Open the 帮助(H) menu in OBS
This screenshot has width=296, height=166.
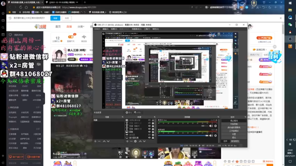(x=155, y=29)
